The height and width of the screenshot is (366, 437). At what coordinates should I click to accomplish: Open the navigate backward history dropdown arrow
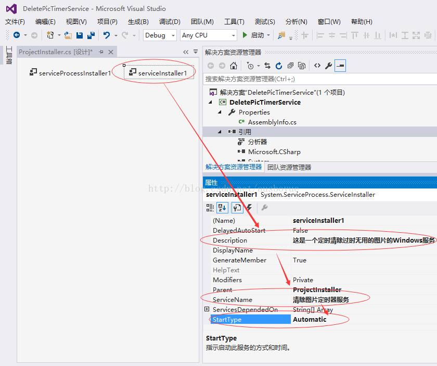coord(25,35)
